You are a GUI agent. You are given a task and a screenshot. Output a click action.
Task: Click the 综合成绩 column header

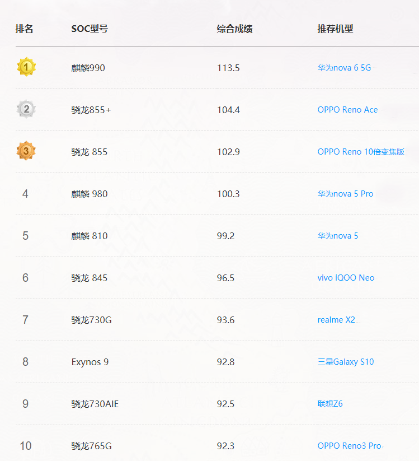234,29
